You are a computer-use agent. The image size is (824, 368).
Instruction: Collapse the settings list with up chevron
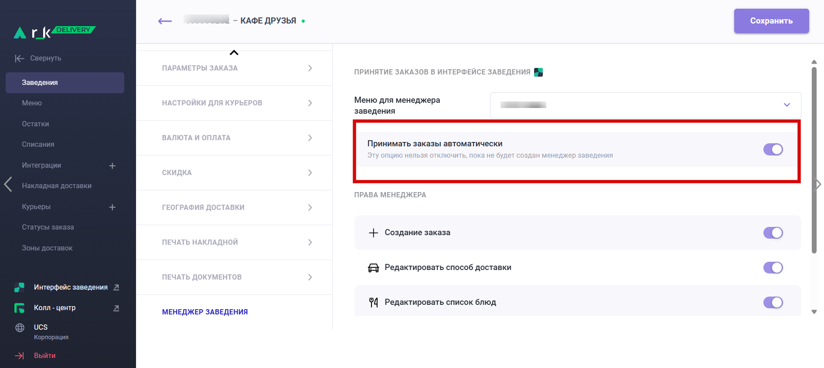234,53
